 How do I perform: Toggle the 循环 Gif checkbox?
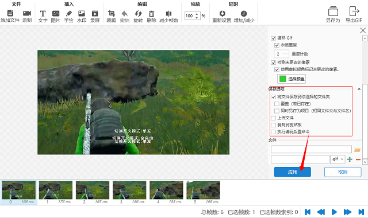pyautogui.click(x=273, y=38)
